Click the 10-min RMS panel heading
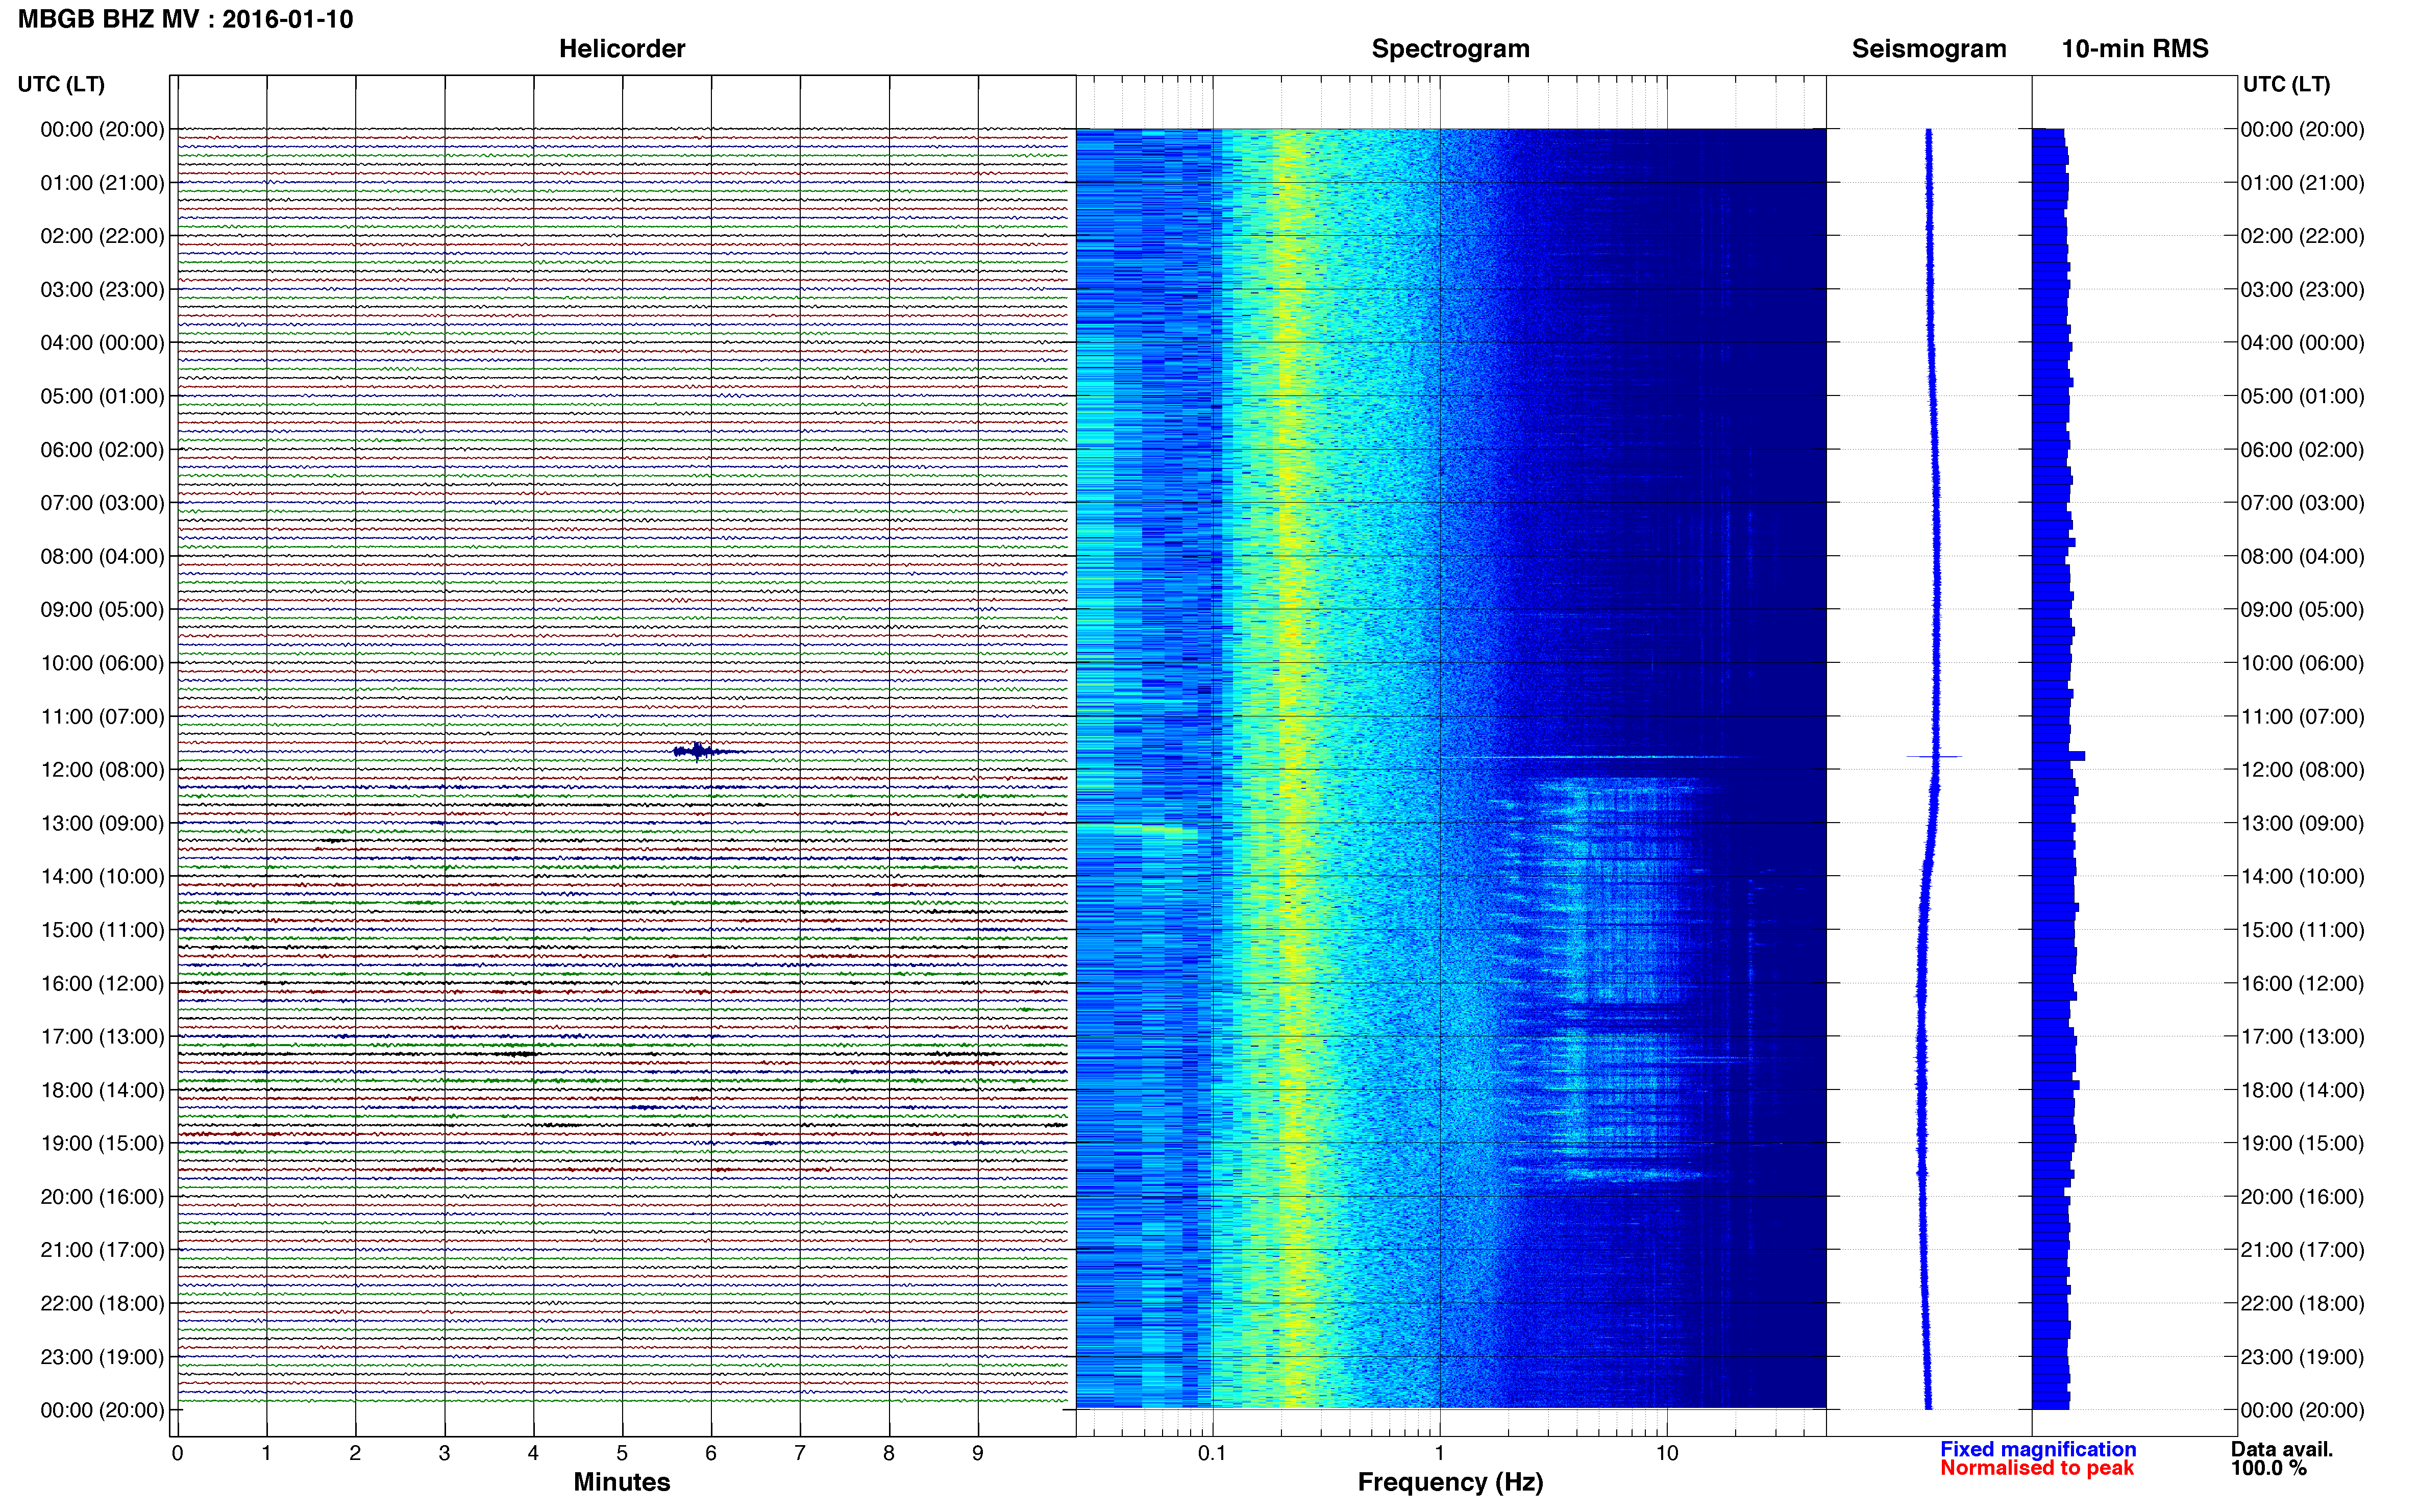The width and height of the screenshot is (2419, 1512). click(x=2134, y=48)
